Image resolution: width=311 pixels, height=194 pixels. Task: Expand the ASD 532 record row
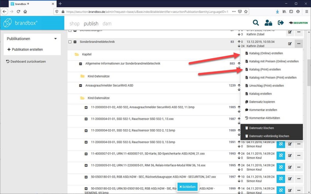(86, 107)
